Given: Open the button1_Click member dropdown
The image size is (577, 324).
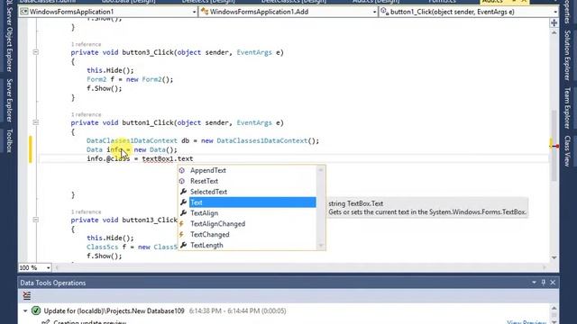Looking at the screenshot, I should click(469, 12).
